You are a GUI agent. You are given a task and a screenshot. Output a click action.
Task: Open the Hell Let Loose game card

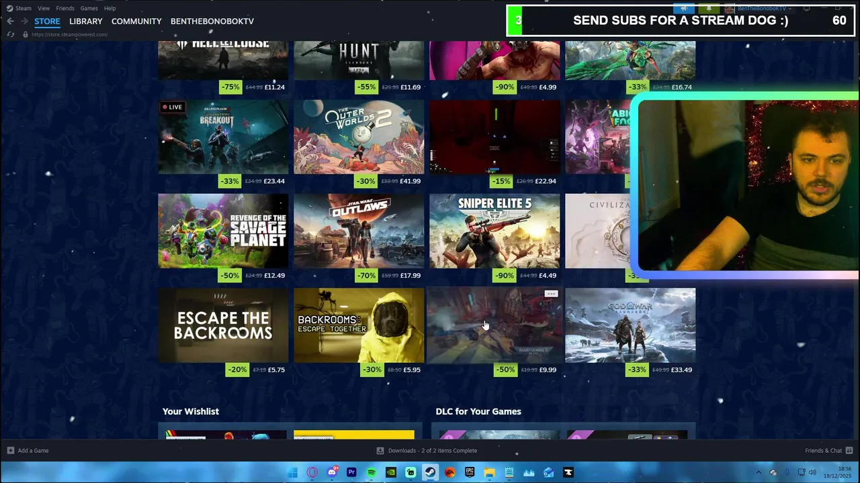223,60
